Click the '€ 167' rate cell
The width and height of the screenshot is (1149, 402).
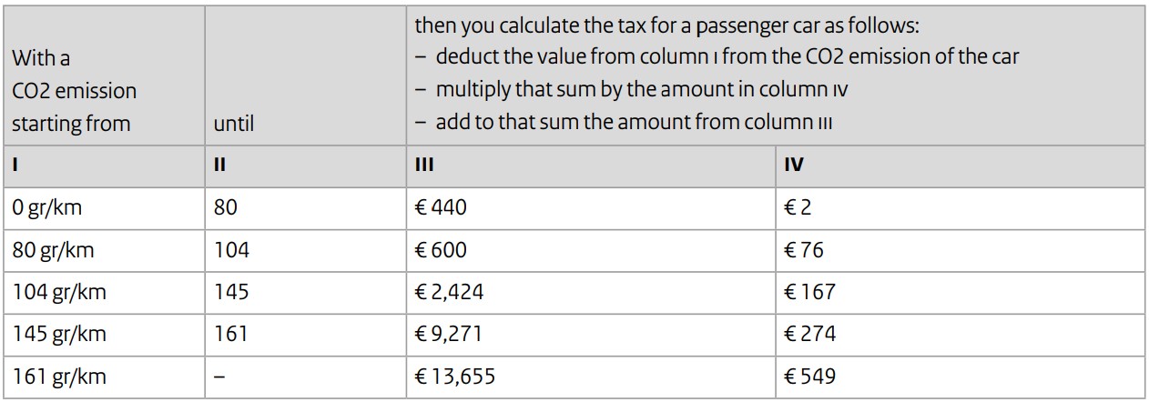point(961,292)
